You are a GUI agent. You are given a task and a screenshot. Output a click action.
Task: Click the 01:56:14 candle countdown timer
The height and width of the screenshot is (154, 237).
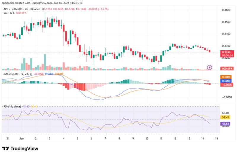pos(227,55)
